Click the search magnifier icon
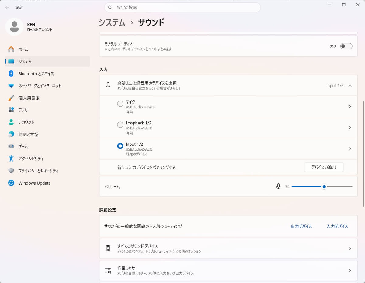 110,7
